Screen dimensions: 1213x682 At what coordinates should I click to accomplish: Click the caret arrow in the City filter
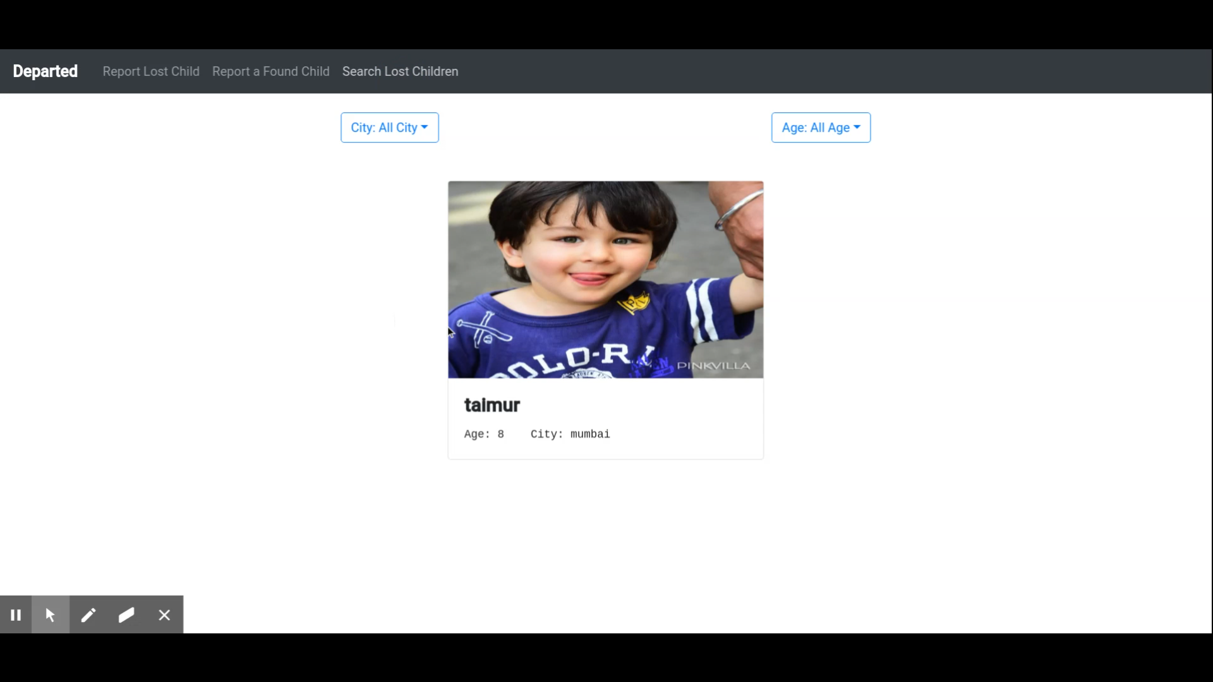[x=425, y=127]
